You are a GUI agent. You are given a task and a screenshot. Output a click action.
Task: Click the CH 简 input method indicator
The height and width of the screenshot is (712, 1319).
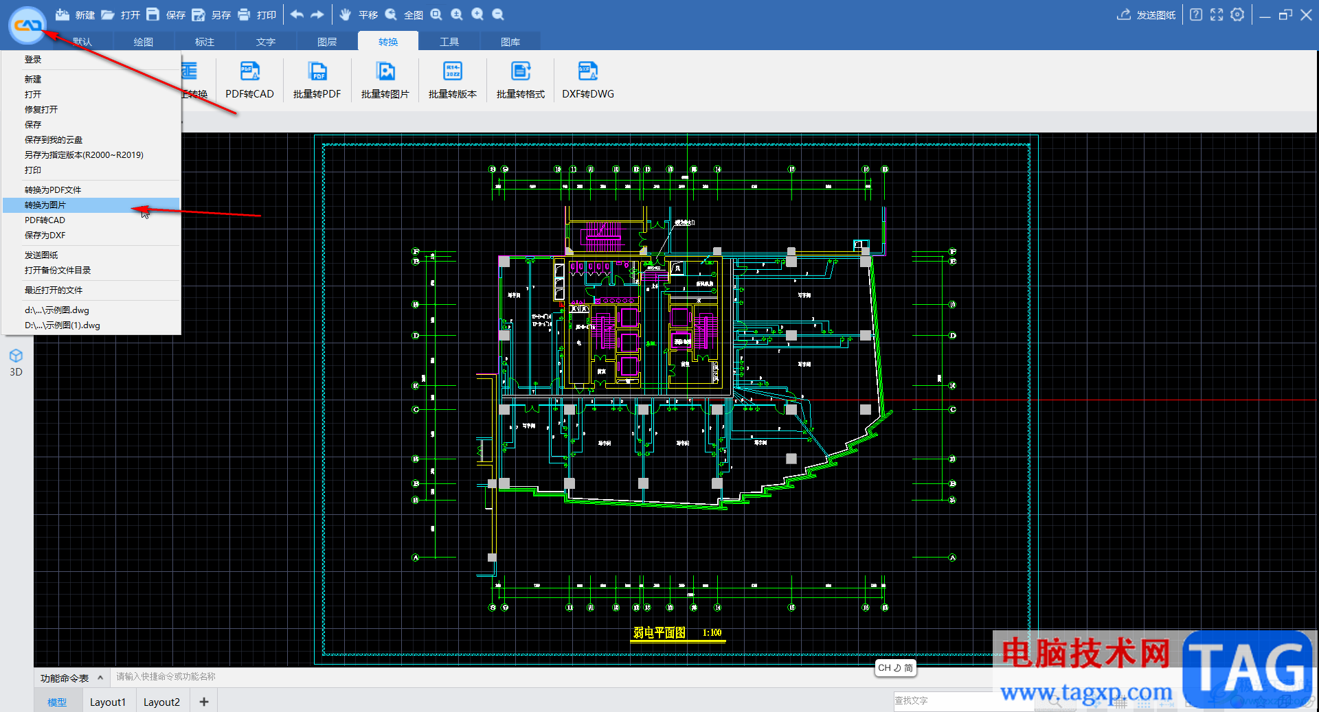tap(895, 668)
